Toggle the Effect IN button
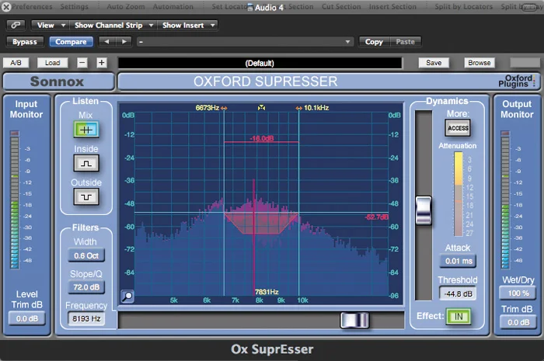 [x=459, y=316]
